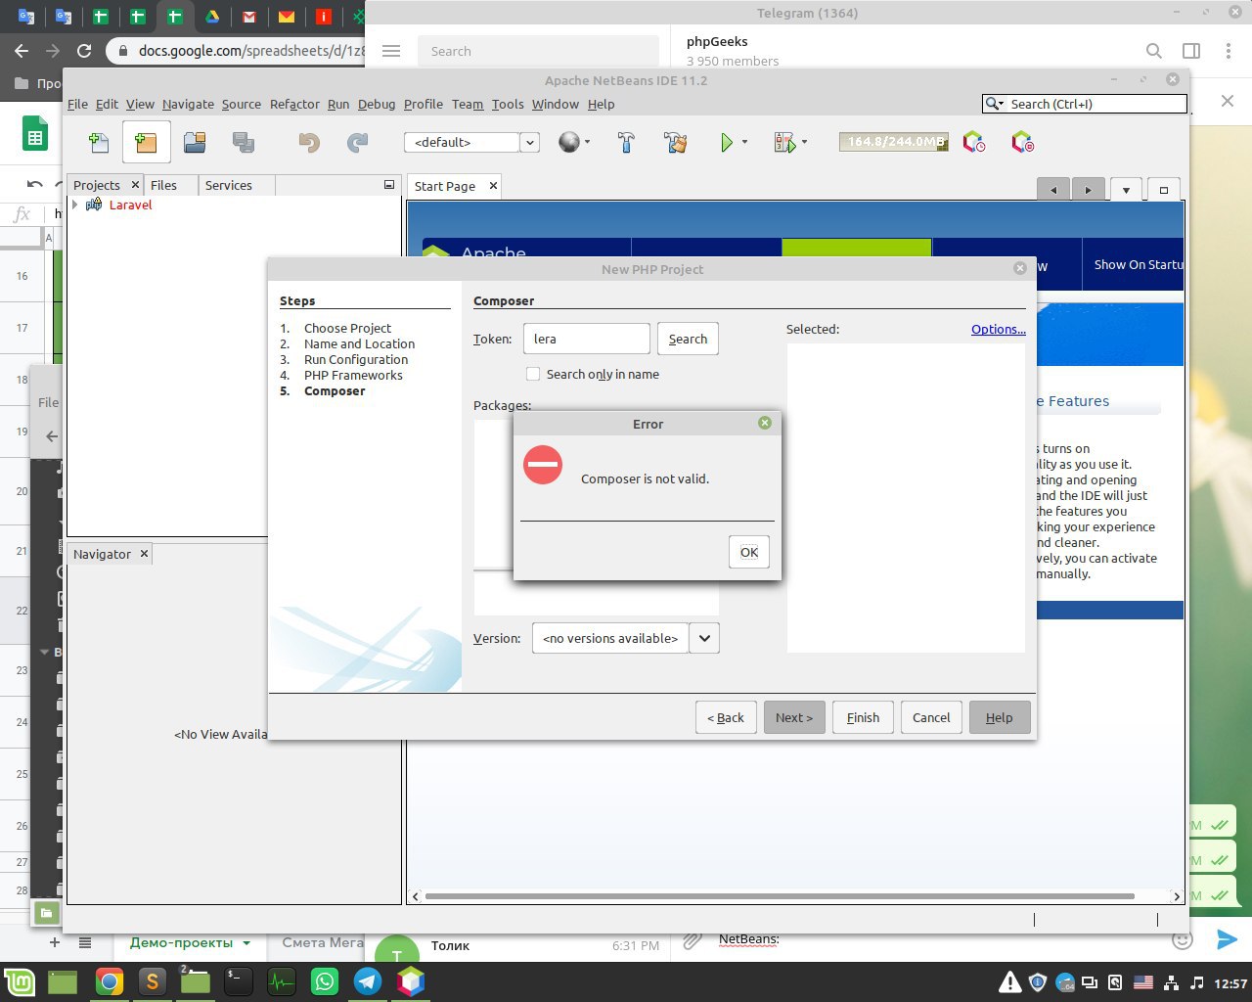Click the Back button in wizard
This screenshot has width=1252, height=1002.
[726, 717]
